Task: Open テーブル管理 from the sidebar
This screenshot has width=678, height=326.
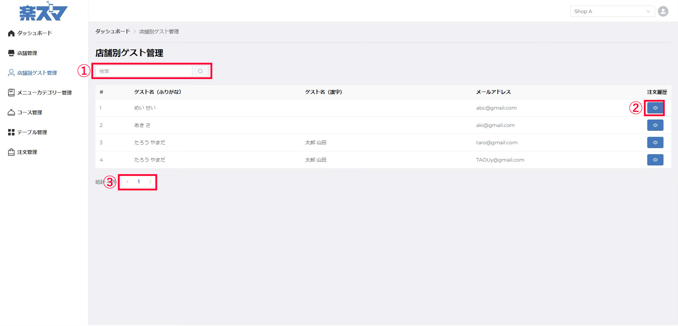Action: click(32, 132)
